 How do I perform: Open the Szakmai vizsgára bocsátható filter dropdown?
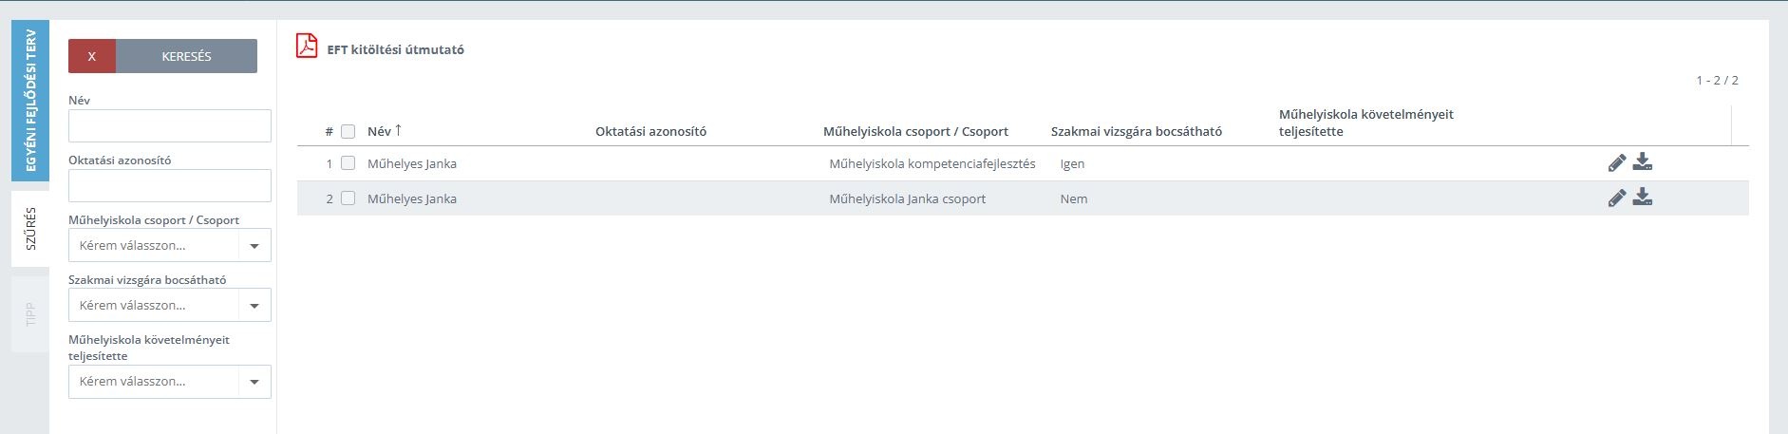click(170, 305)
